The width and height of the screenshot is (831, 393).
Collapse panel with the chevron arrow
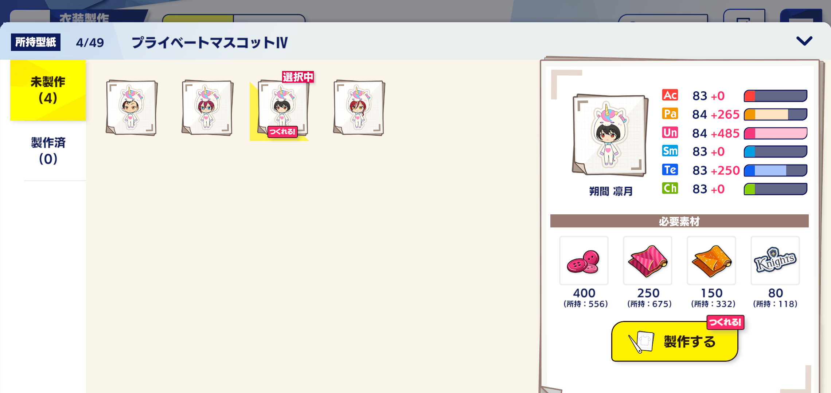click(x=804, y=41)
